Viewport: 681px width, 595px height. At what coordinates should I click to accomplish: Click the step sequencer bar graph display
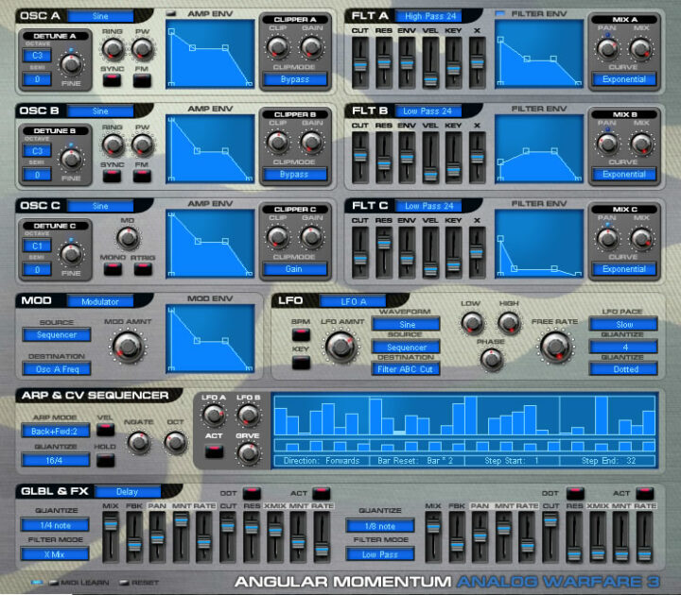point(463,419)
